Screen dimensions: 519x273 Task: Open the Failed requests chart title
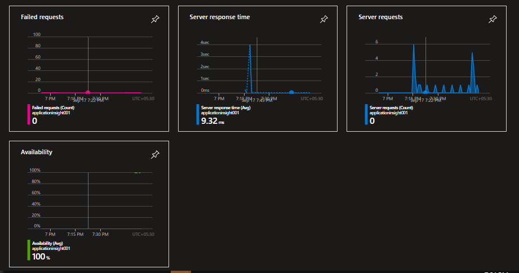coord(42,17)
